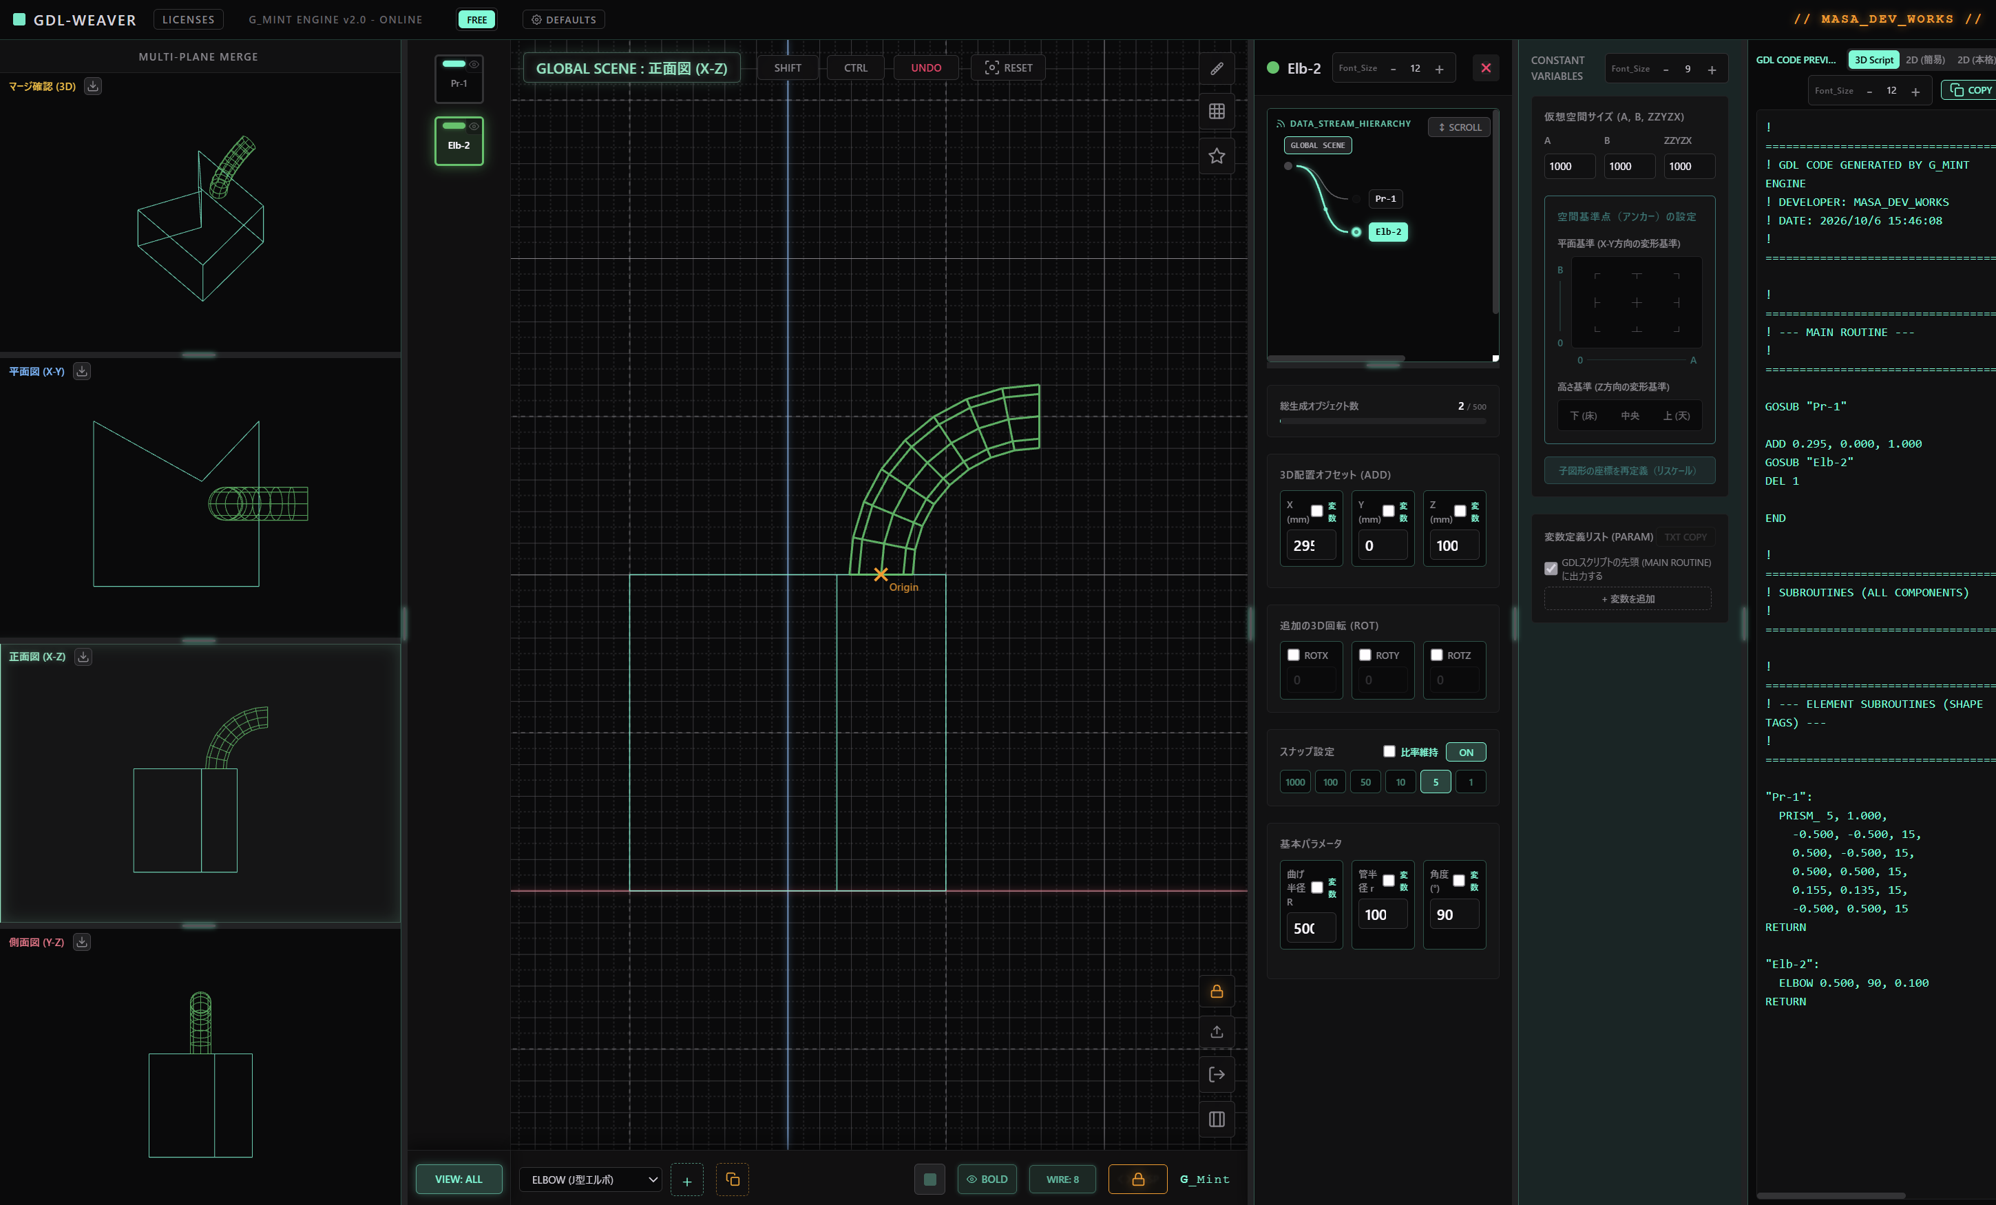The image size is (1996, 1205).
Task: Increase GDL code preview font size
Action: pos(1915,92)
